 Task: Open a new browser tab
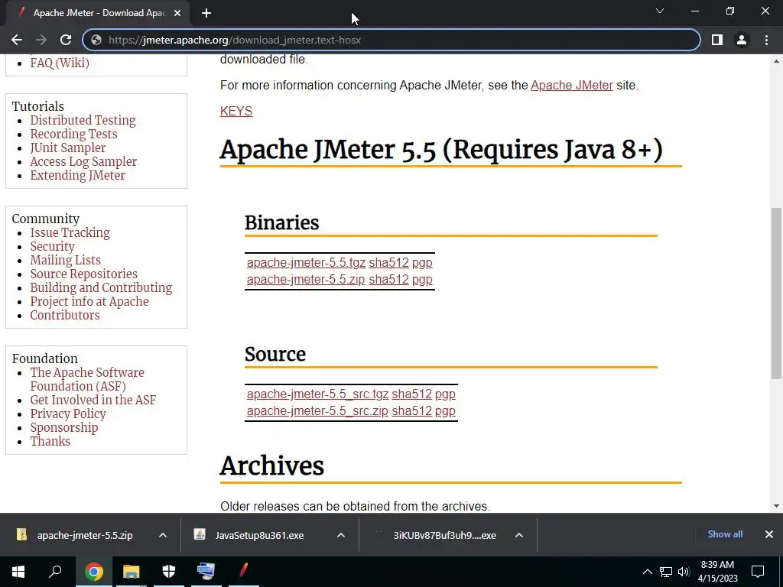pos(206,13)
